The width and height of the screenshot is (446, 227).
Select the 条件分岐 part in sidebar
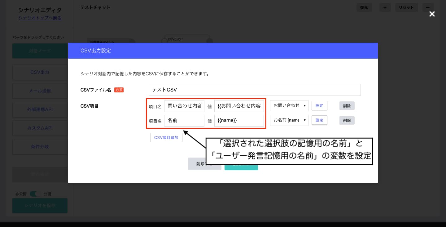(x=40, y=147)
